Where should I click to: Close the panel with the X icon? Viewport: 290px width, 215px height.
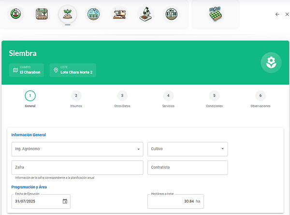pos(287,14)
